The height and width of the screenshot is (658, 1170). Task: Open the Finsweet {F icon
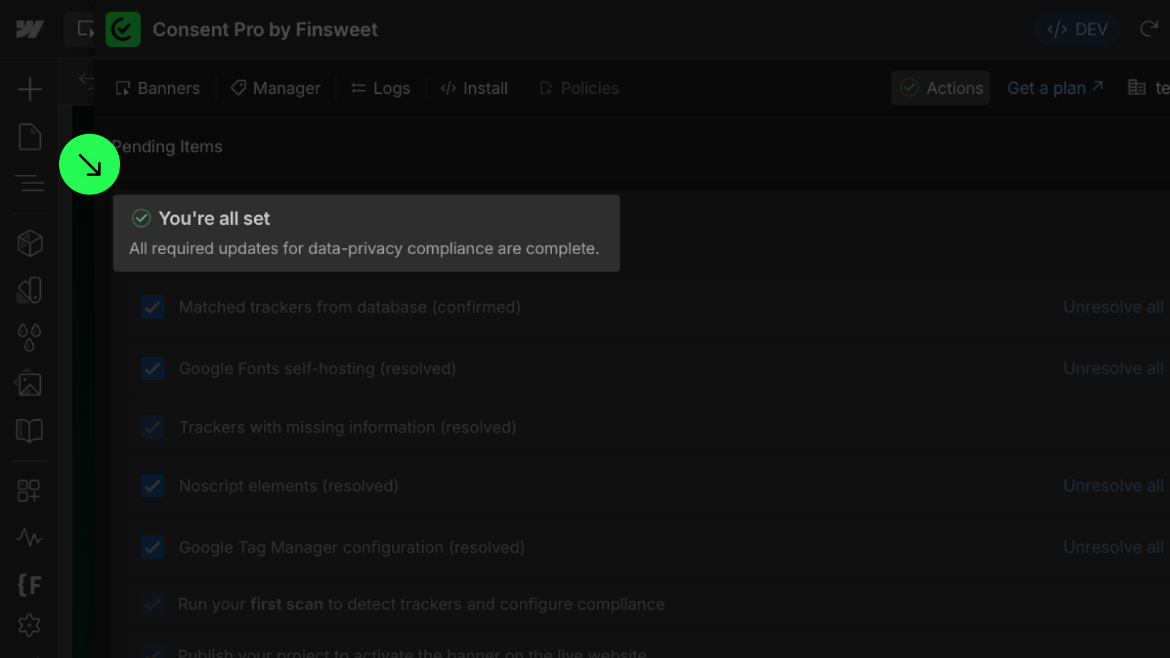(x=29, y=585)
